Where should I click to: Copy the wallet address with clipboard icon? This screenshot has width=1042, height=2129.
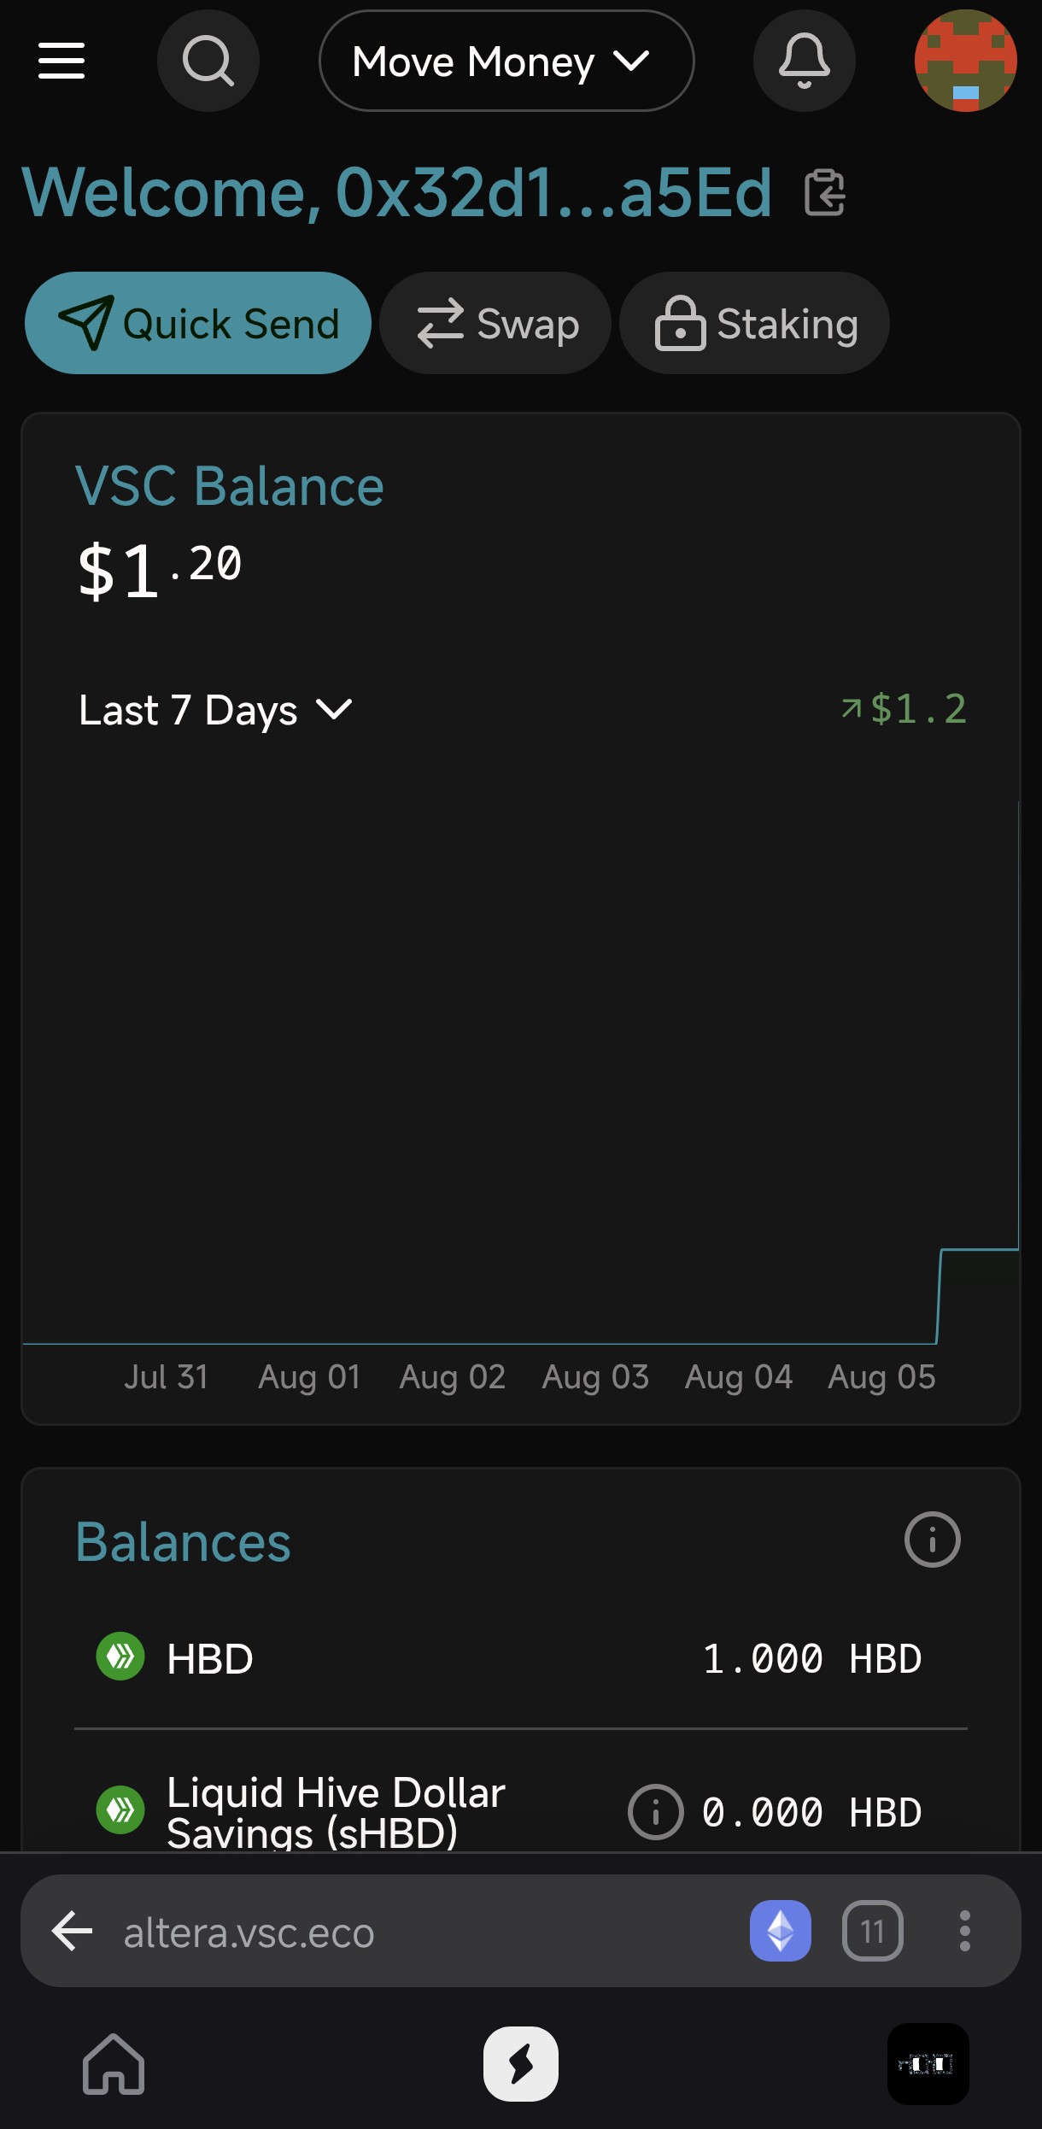click(824, 192)
